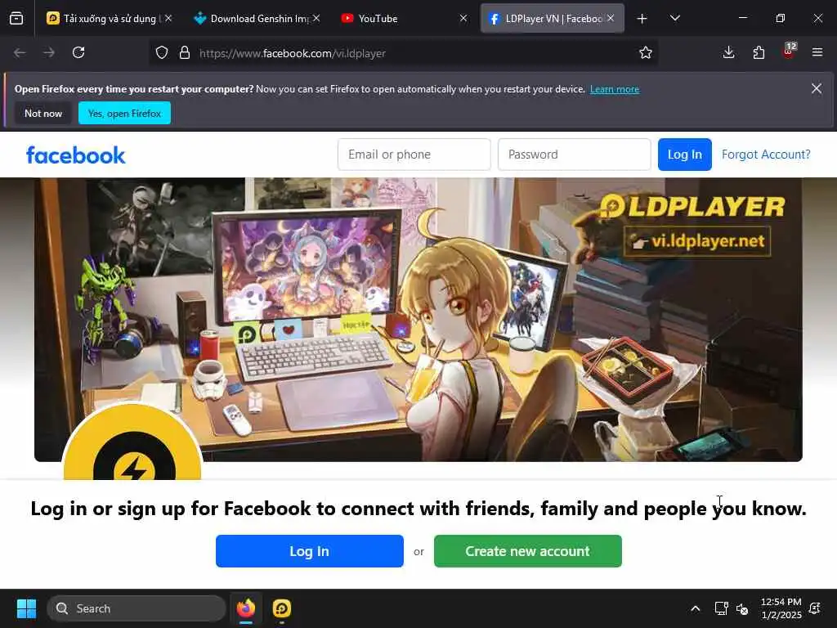Viewport: 837px width, 628px height.
Task: Open LDPlayer from the taskbar
Action: coord(281,608)
